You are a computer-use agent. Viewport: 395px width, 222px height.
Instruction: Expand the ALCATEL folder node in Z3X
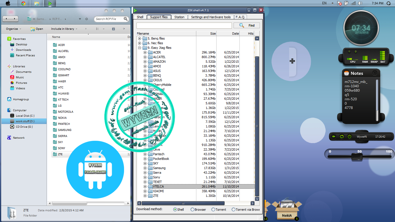tap(145, 57)
